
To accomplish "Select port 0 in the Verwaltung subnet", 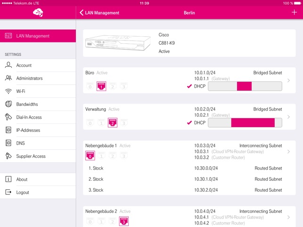I will pos(90,122).
